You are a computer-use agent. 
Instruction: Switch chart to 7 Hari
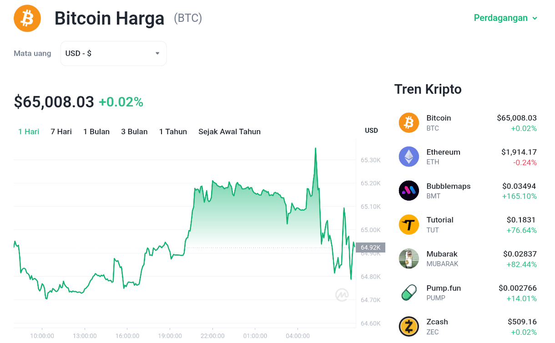pyautogui.click(x=61, y=131)
